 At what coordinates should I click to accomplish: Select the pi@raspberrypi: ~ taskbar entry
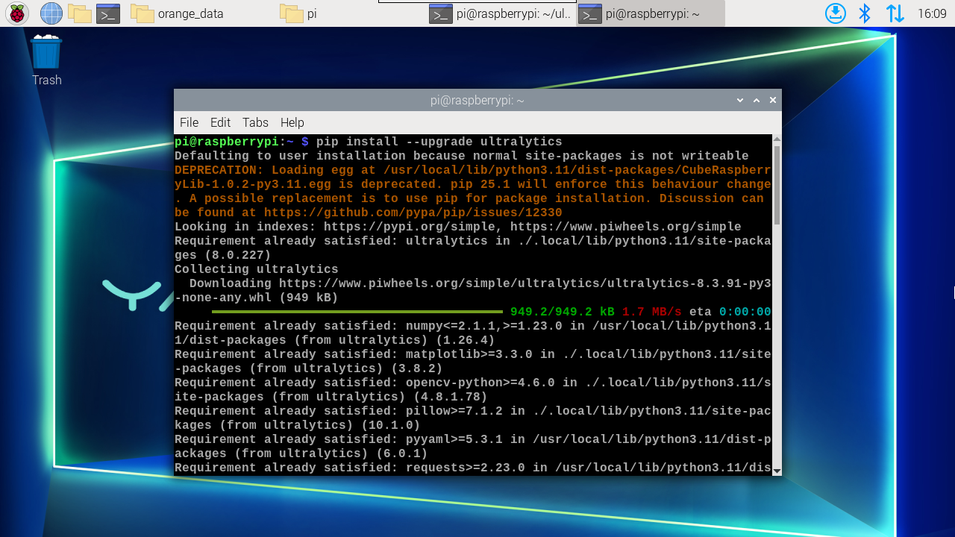651,13
